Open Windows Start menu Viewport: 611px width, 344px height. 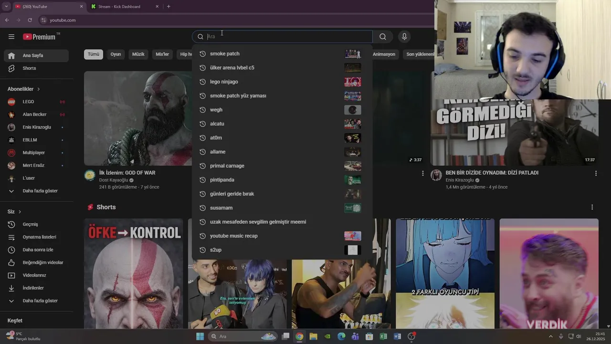(200, 336)
